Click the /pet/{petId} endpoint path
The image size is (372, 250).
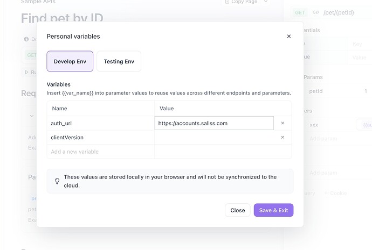coord(339,12)
